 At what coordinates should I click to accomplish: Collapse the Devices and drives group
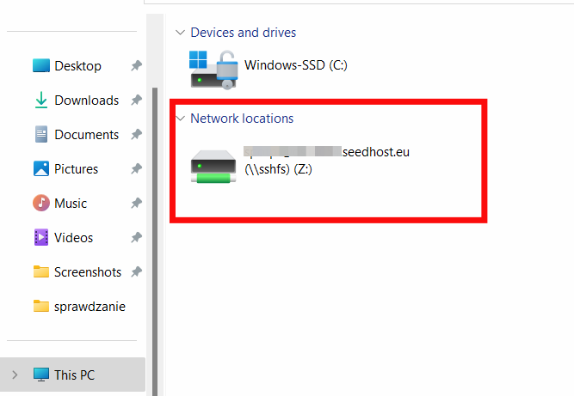(x=180, y=33)
